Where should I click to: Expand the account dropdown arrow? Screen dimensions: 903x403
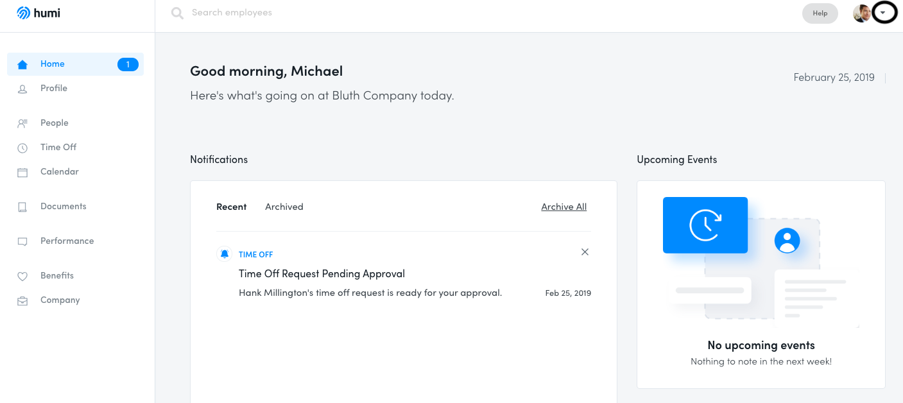point(884,12)
